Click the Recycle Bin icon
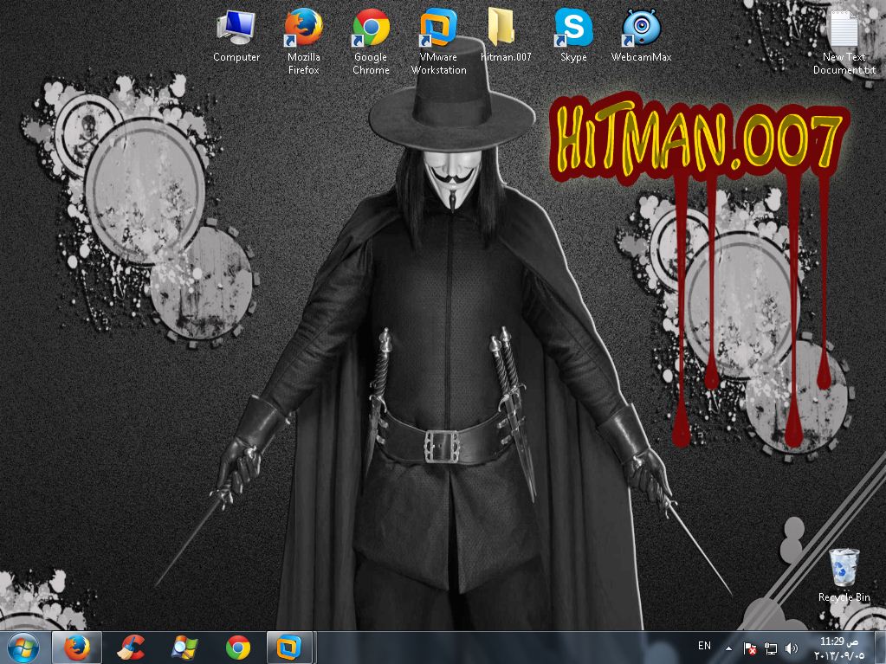Screen dimensions: 886x664 point(844,570)
